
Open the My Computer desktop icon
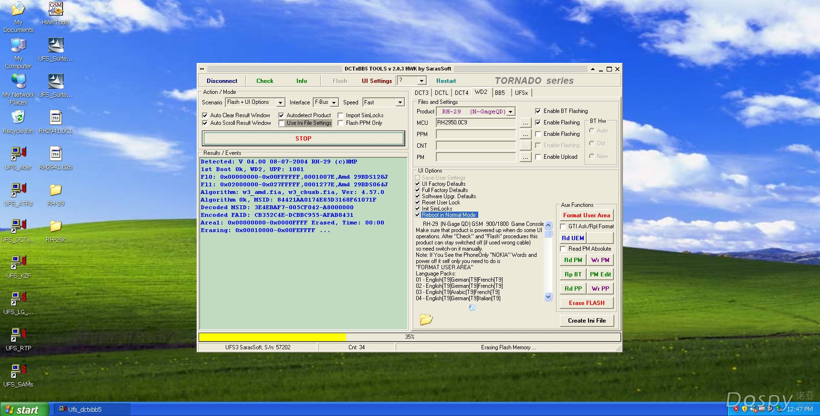point(18,53)
